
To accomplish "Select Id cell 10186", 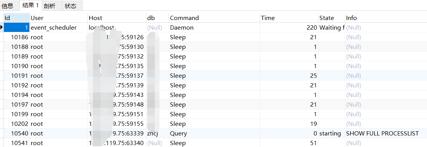I will click(17, 37).
